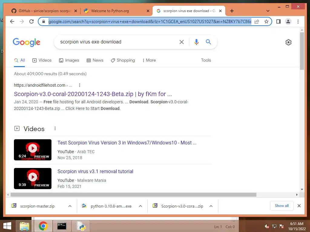
Task: Open a new tab with plus button
Action: pos(232,11)
